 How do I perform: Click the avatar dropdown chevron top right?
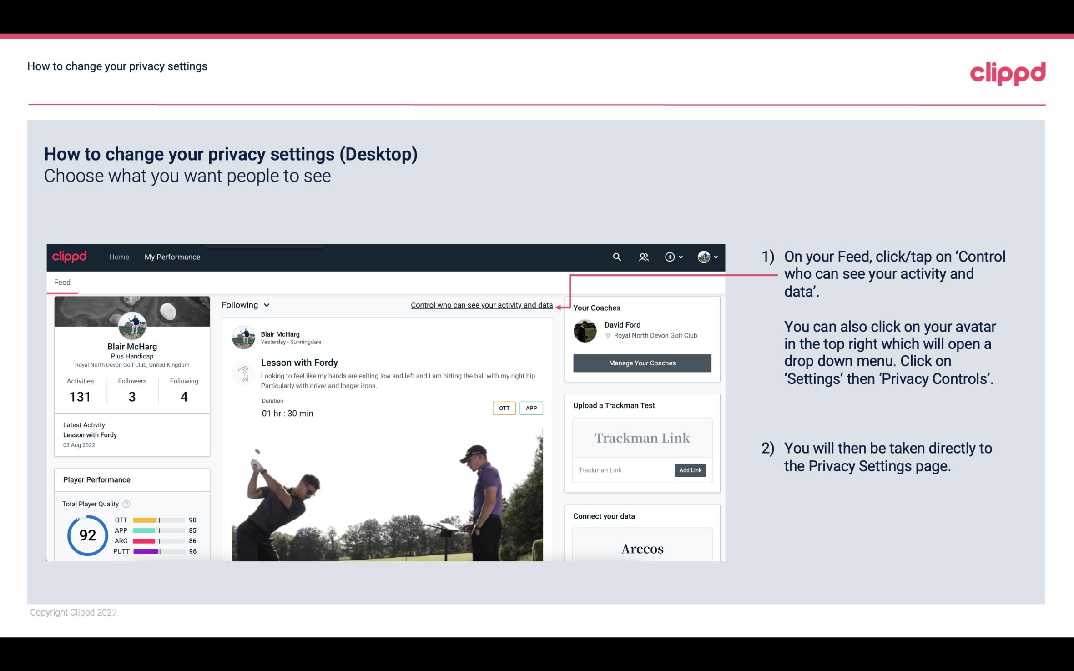[715, 256]
